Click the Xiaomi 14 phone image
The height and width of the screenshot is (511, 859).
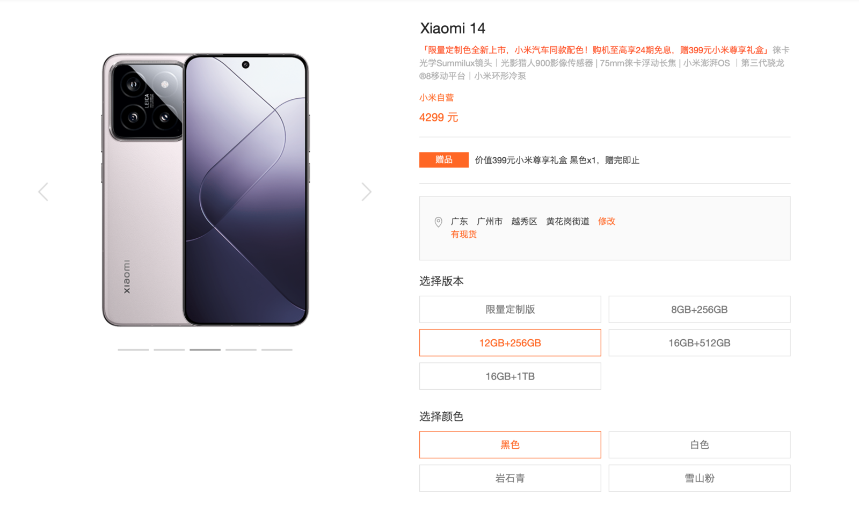tap(205, 189)
